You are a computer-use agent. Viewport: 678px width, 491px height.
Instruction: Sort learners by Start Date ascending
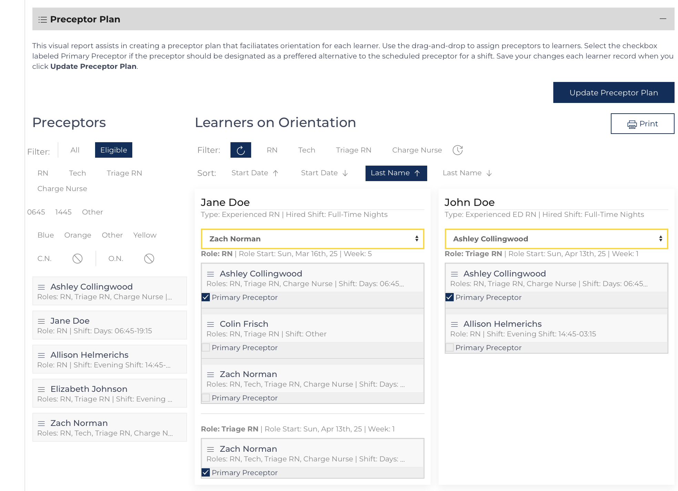pyautogui.click(x=255, y=173)
